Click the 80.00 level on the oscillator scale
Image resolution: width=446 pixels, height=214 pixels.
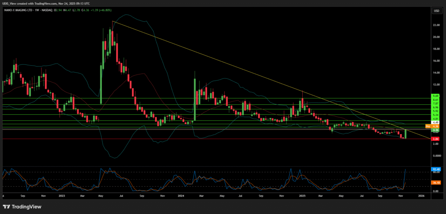435,172
